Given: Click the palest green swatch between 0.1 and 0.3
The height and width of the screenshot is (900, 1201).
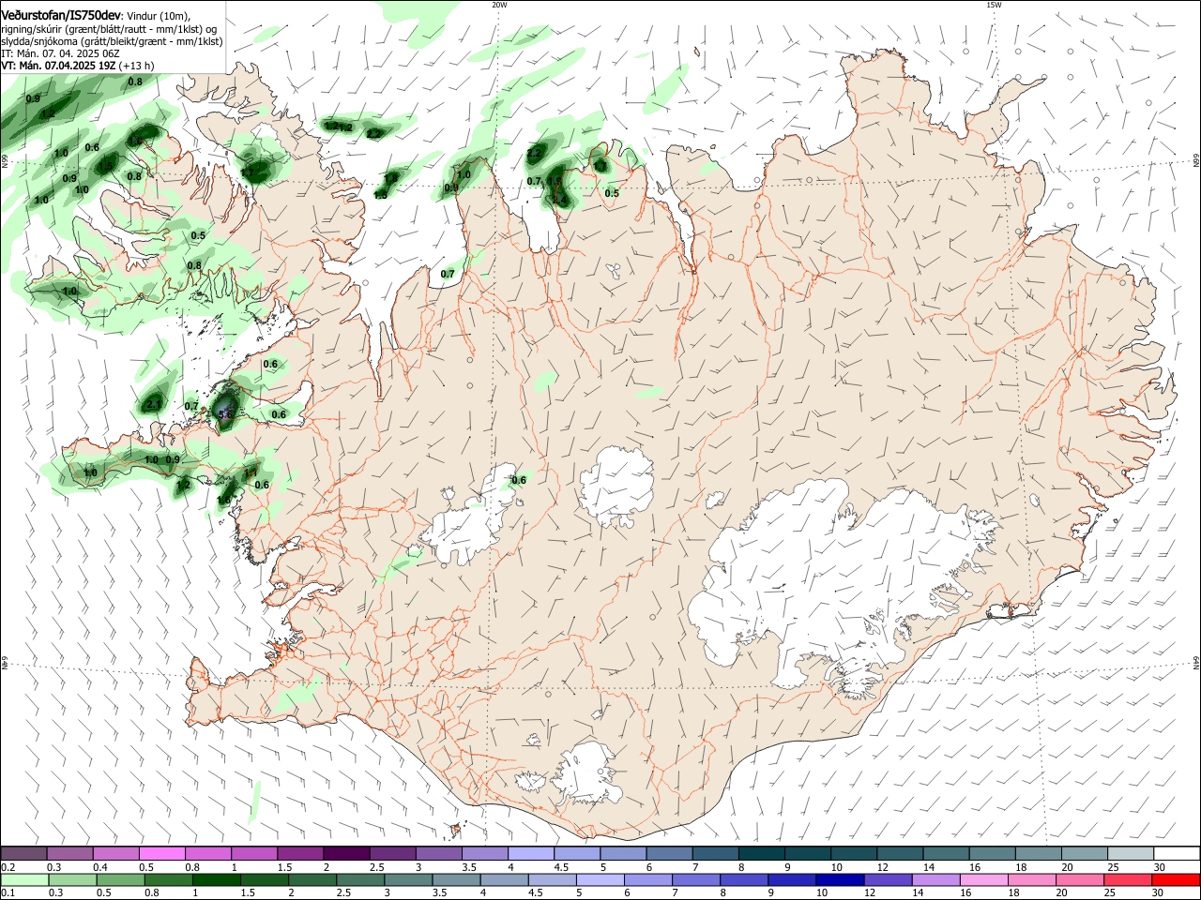Looking at the screenshot, I should (24, 880).
